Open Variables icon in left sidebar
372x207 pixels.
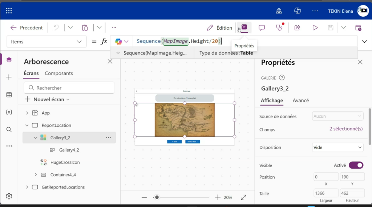(x=9, y=112)
